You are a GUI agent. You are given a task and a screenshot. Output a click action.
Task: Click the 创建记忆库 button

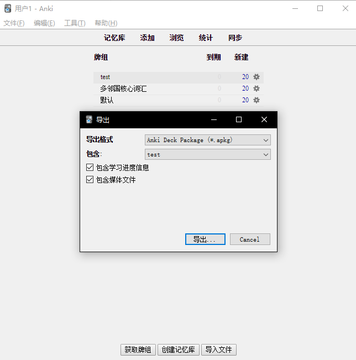tap(179, 349)
